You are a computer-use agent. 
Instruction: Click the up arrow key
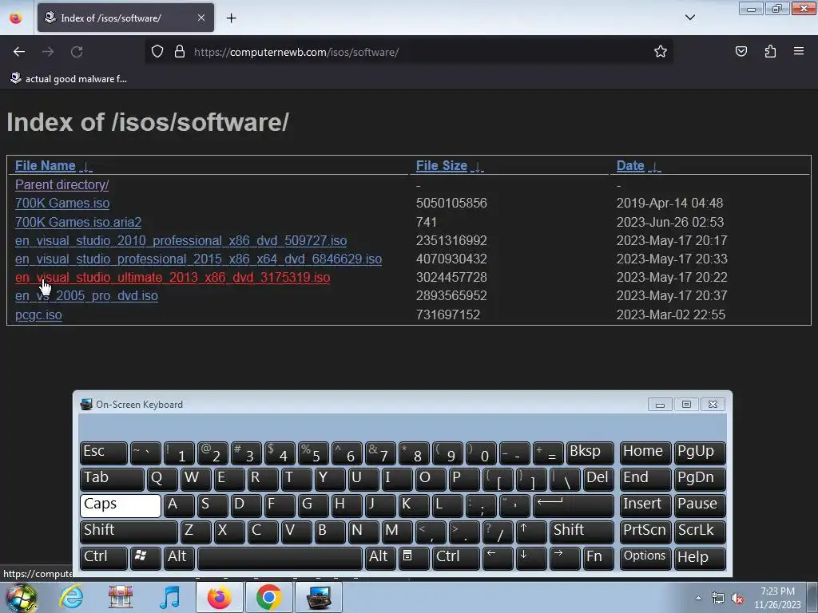point(531,532)
